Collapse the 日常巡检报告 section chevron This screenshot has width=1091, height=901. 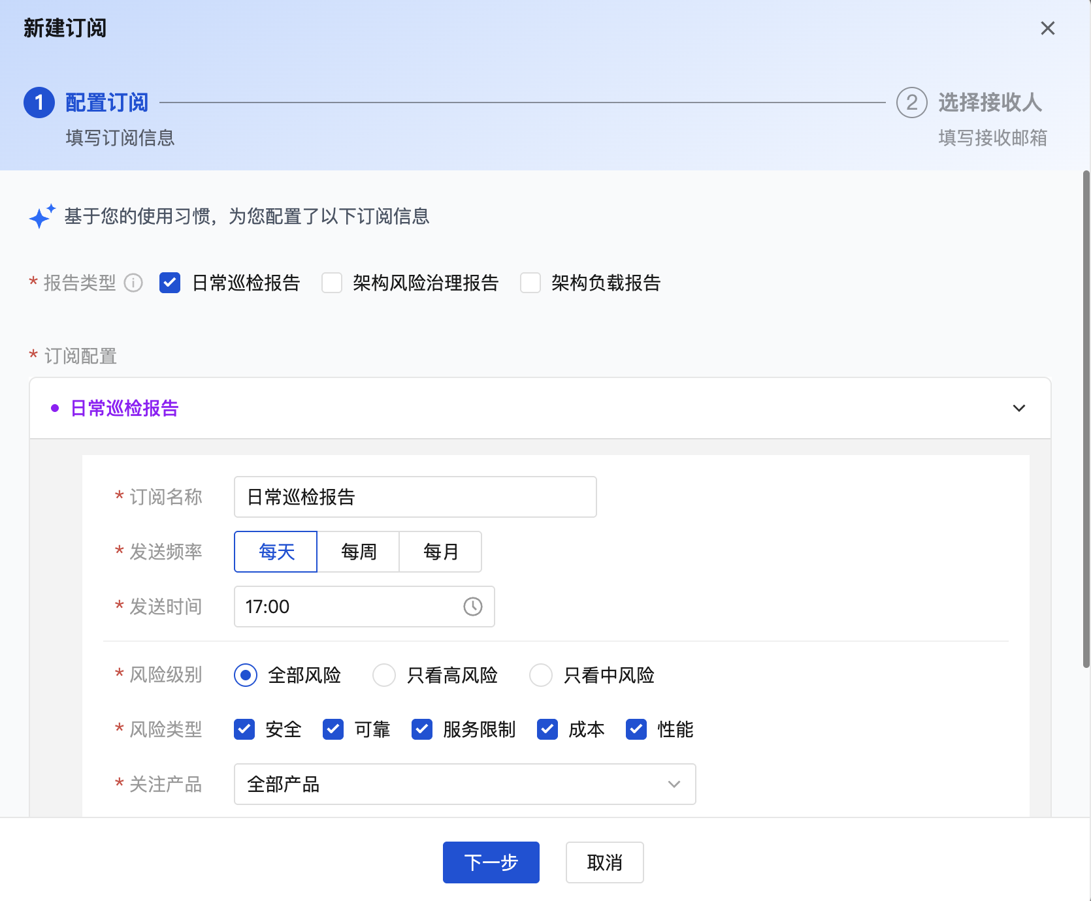point(1018,408)
